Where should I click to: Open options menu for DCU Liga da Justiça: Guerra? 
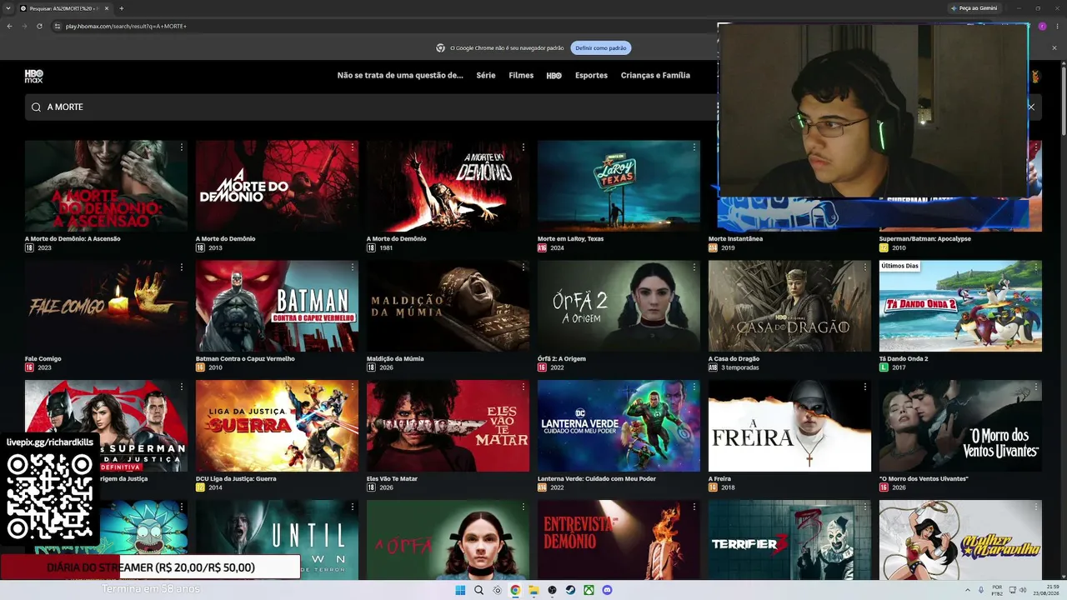coord(353,387)
